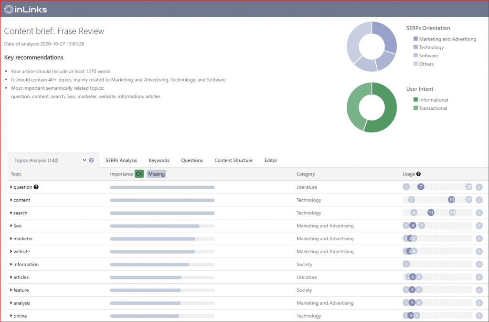The height and width of the screenshot is (322, 489).
Task: Toggle the Missing importance filter
Action: click(156, 174)
